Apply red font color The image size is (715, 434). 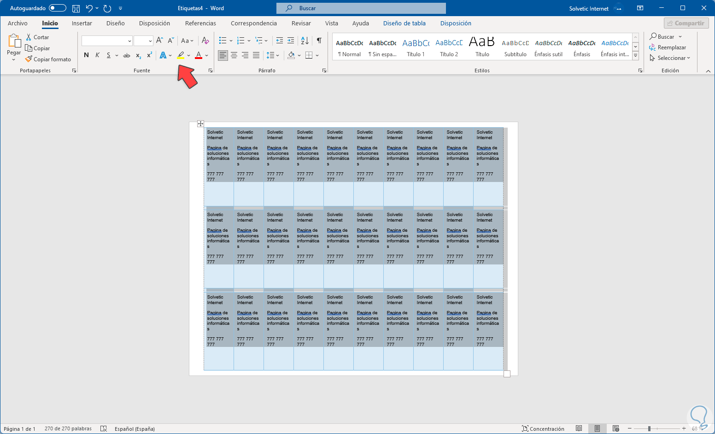pos(199,55)
